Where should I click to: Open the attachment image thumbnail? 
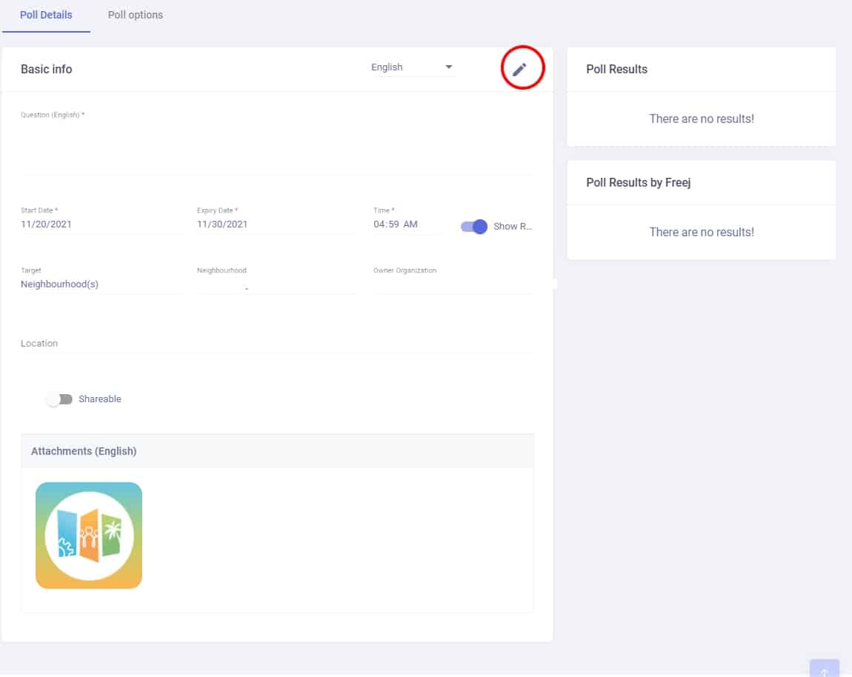tap(89, 536)
